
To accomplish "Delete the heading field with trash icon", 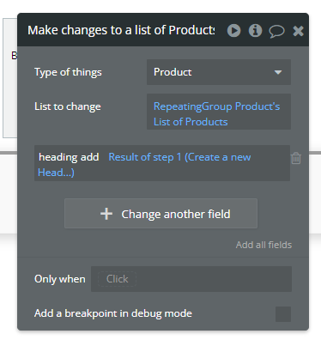I will tap(296, 158).
